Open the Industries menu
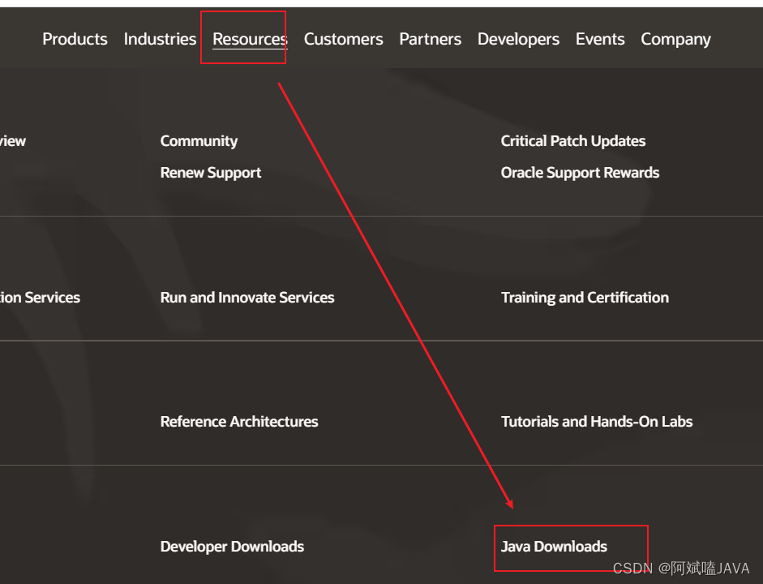Viewport: 763px width, 584px height. tap(160, 39)
